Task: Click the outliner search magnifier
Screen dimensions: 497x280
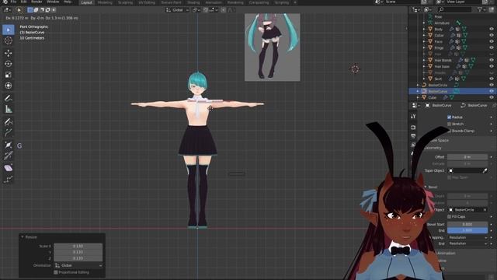Action: tap(441, 10)
